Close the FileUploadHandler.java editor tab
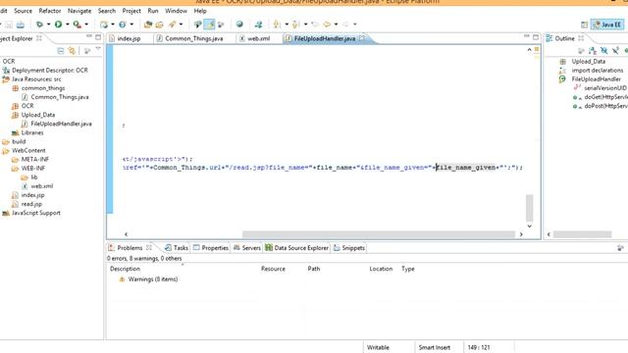Viewport: 628px width, 353px height. (362, 38)
